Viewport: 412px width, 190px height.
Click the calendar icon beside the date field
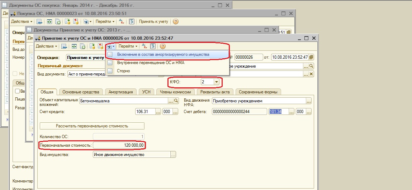[311, 57]
